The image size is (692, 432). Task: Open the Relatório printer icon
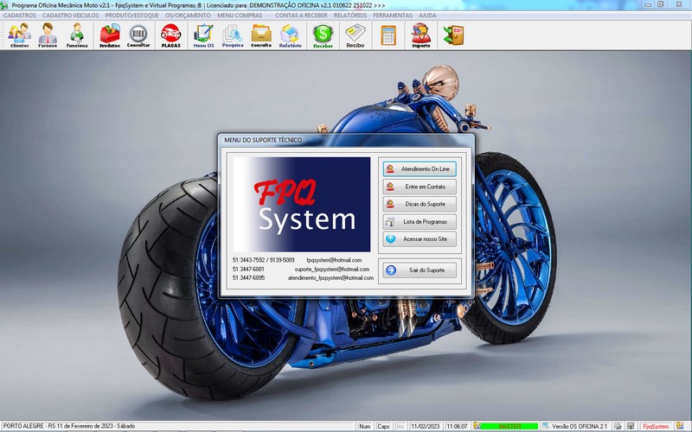tap(290, 35)
